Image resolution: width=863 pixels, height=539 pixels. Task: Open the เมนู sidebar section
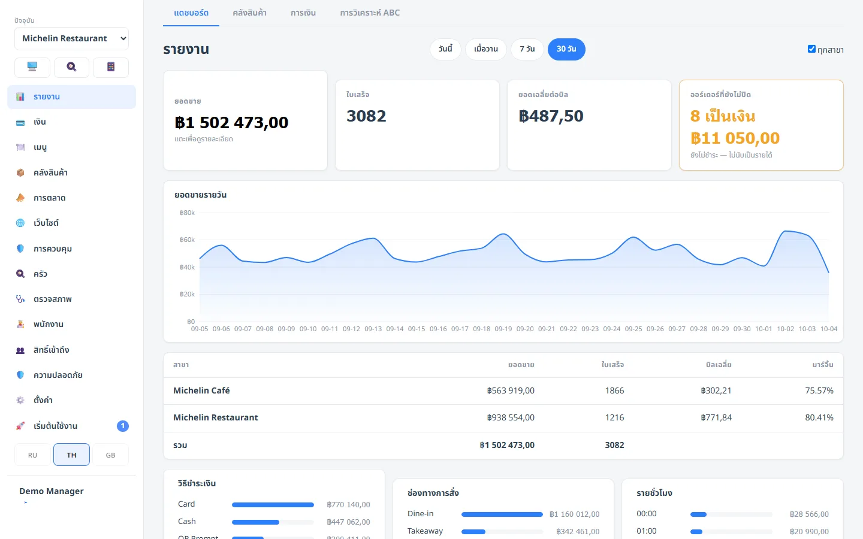point(71,147)
